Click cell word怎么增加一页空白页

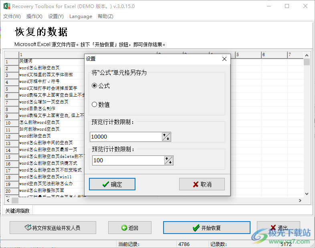point(44,102)
